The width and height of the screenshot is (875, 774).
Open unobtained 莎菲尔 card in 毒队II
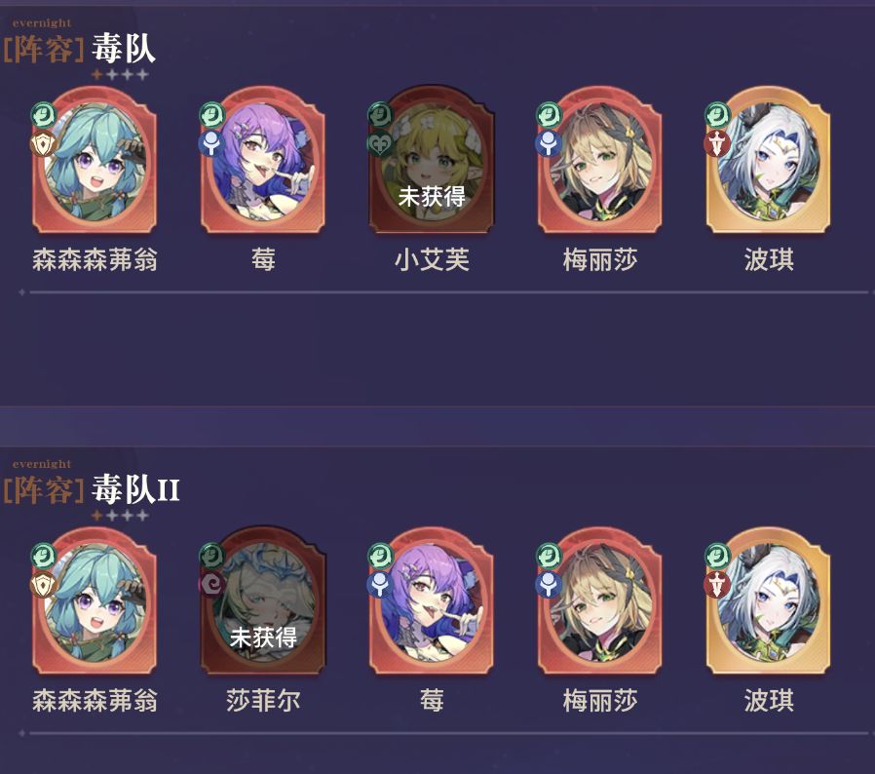(263, 600)
